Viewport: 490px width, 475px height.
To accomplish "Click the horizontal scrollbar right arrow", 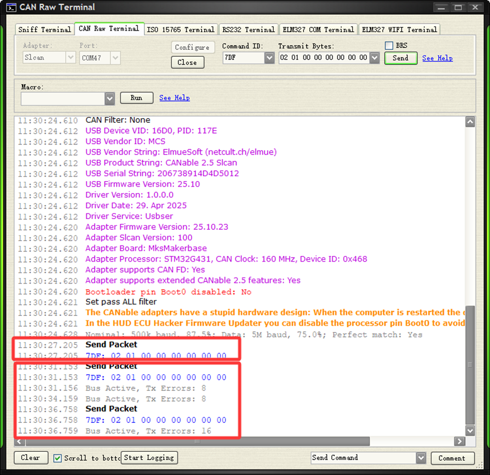I will 459,441.
